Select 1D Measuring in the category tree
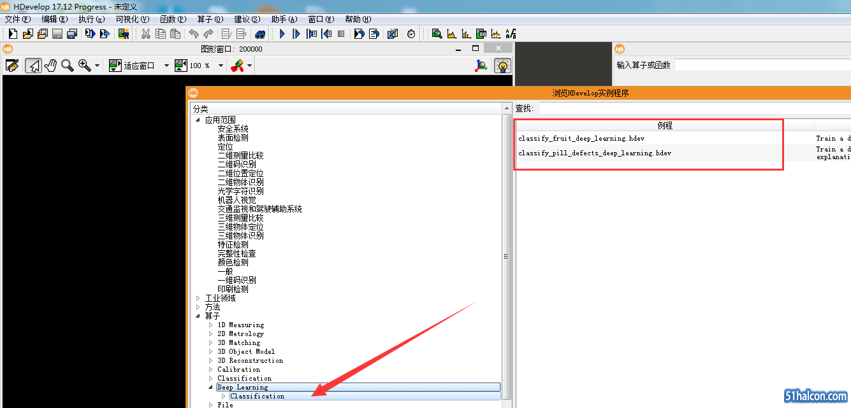851x408 pixels. tap(240, 325)
